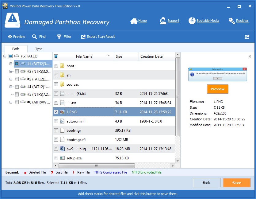Switch to the Type tab
The height and width of the screenshot is (199, 256).
(x=39, y=49)
